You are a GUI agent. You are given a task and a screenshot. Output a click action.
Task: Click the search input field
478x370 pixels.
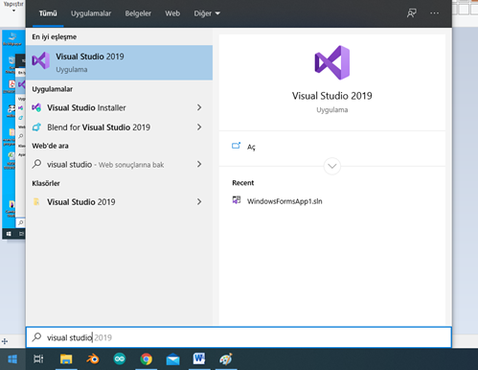[x=239, y=337]
